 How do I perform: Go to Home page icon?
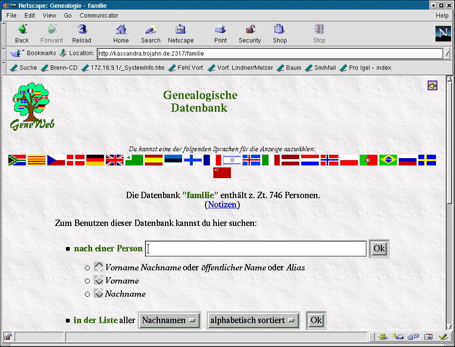[121, 29]
